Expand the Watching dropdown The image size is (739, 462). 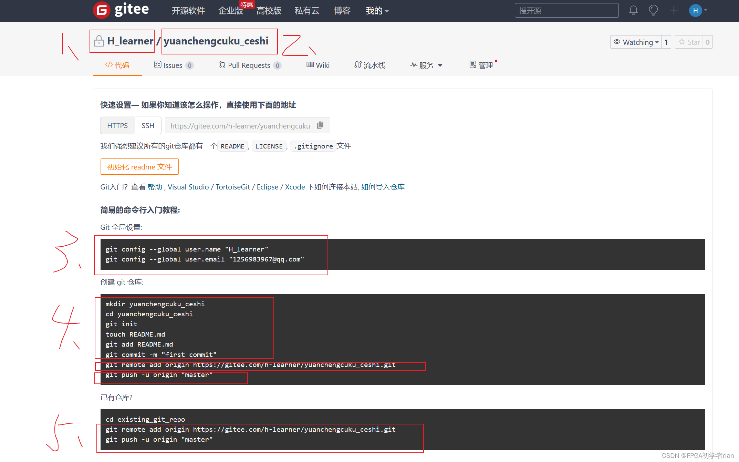[x=636, y=42]
